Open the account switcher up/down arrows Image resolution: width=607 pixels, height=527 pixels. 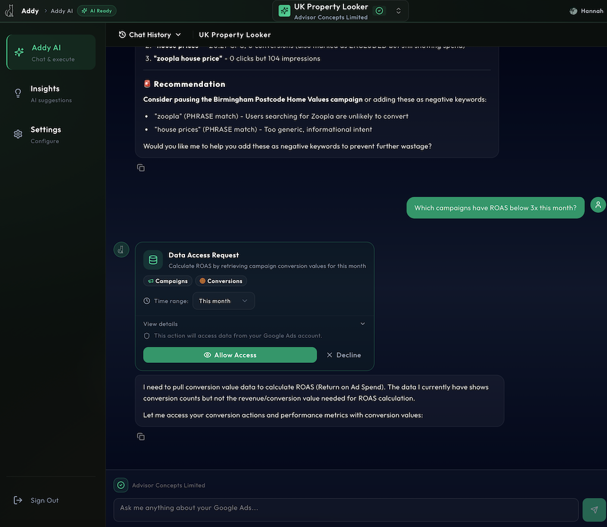pos(398,11)
